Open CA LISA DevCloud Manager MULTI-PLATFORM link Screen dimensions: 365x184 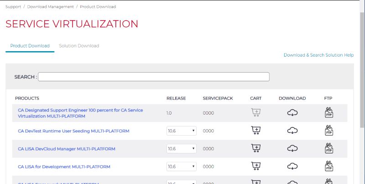coord(67,149)
